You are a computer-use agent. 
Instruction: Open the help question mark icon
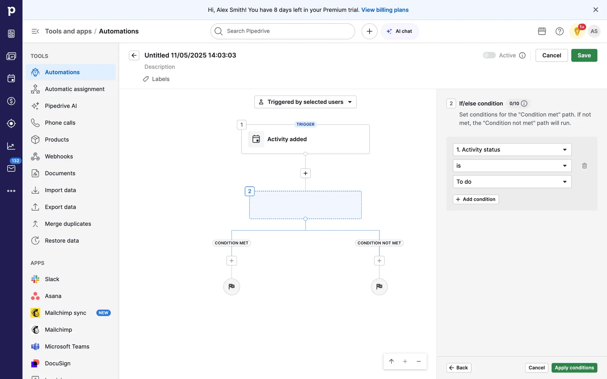click(x=559, y=31)
